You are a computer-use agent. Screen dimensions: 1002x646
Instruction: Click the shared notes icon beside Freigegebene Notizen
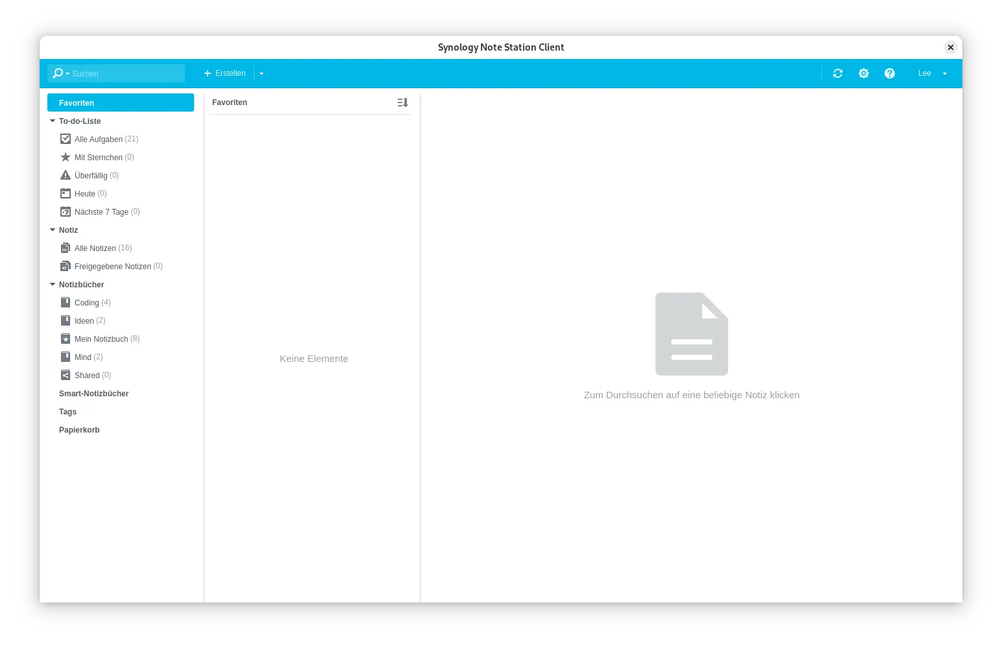[x=66, y=266]
